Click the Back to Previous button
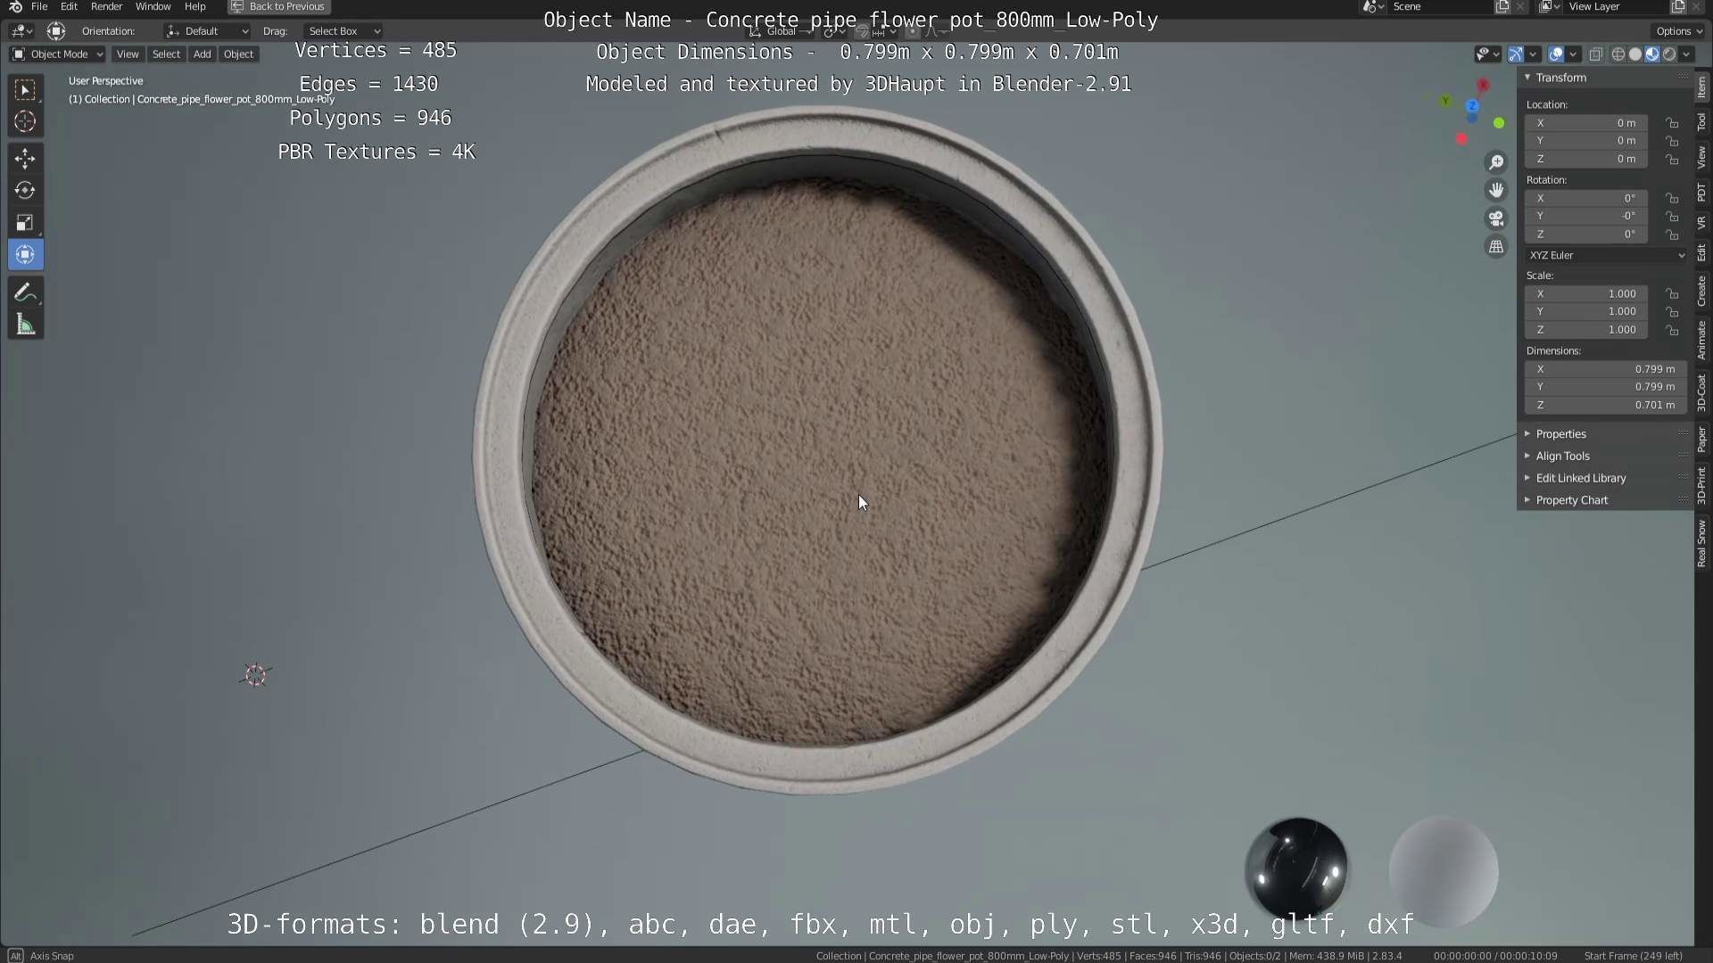Viewport: 1713px width, 963px height. click(x=277, y=6)
